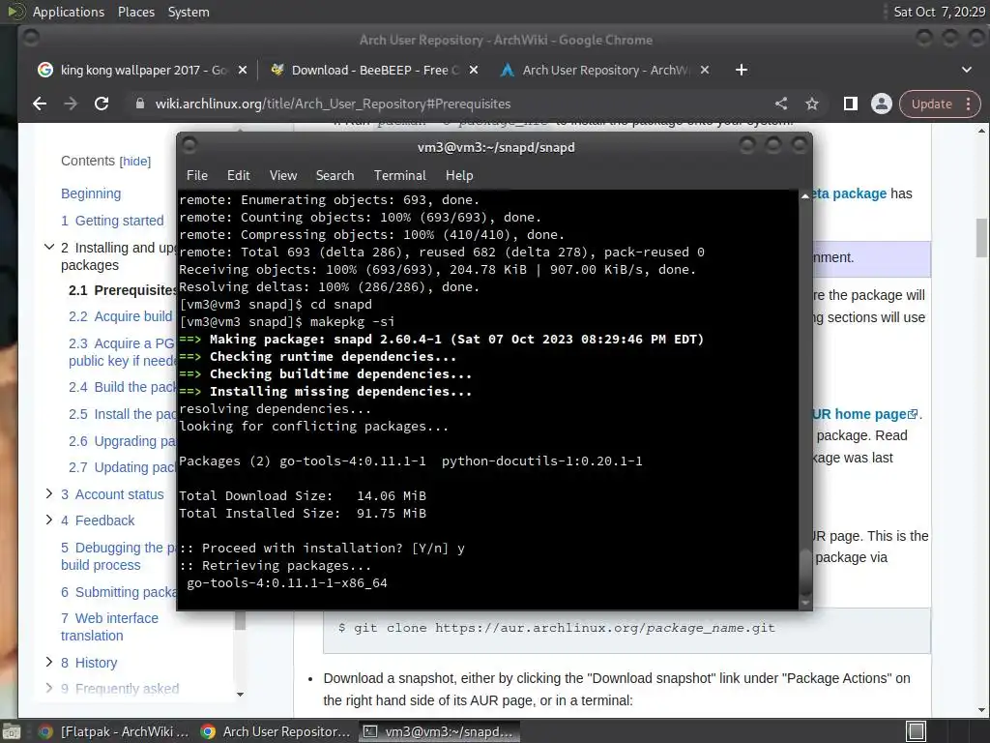The height and width of the screenshot is (743, 990).
Task: Open Chrome side panel icon
Action: point(851,104)
